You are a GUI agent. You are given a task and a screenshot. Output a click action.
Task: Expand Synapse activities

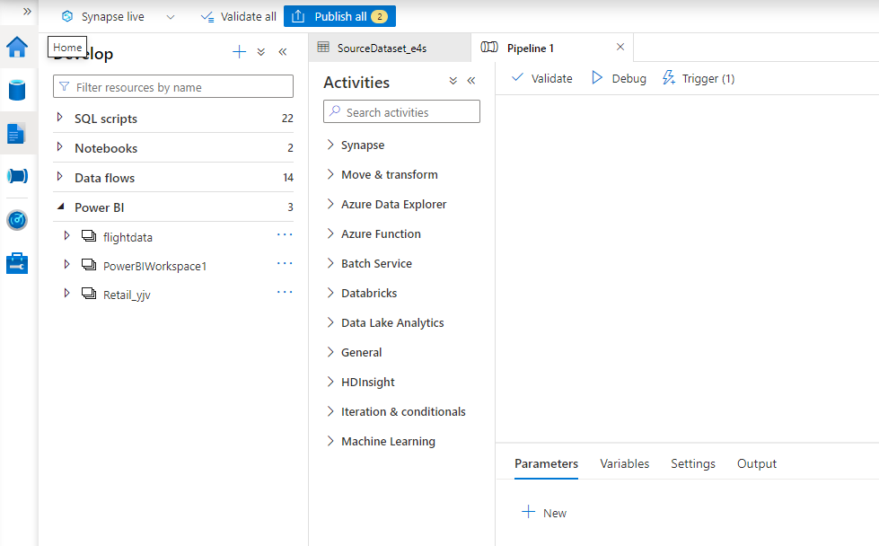pyautogui.click(x=330, y=144)
